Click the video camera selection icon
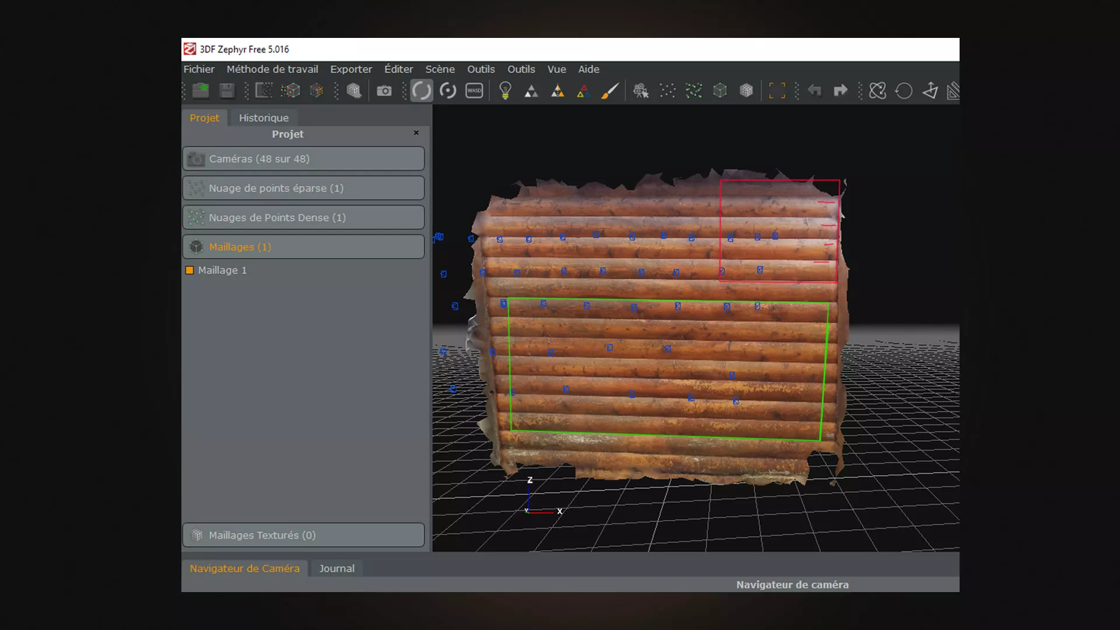The height and width of the screenshot is (630, 1120). pos(640,90)
